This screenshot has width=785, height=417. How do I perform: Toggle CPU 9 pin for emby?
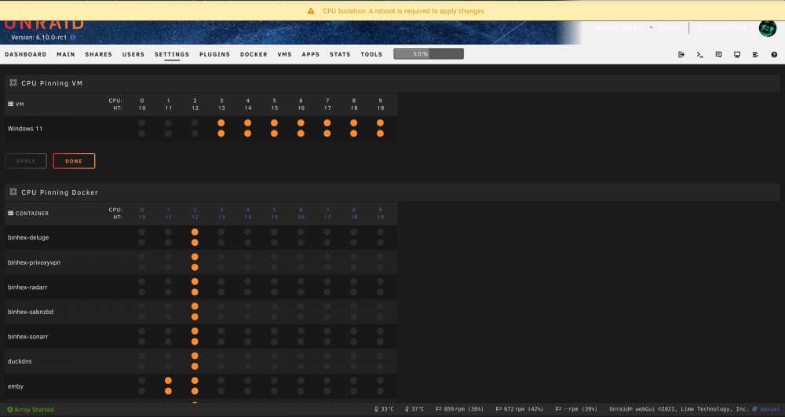pos(381,380)
